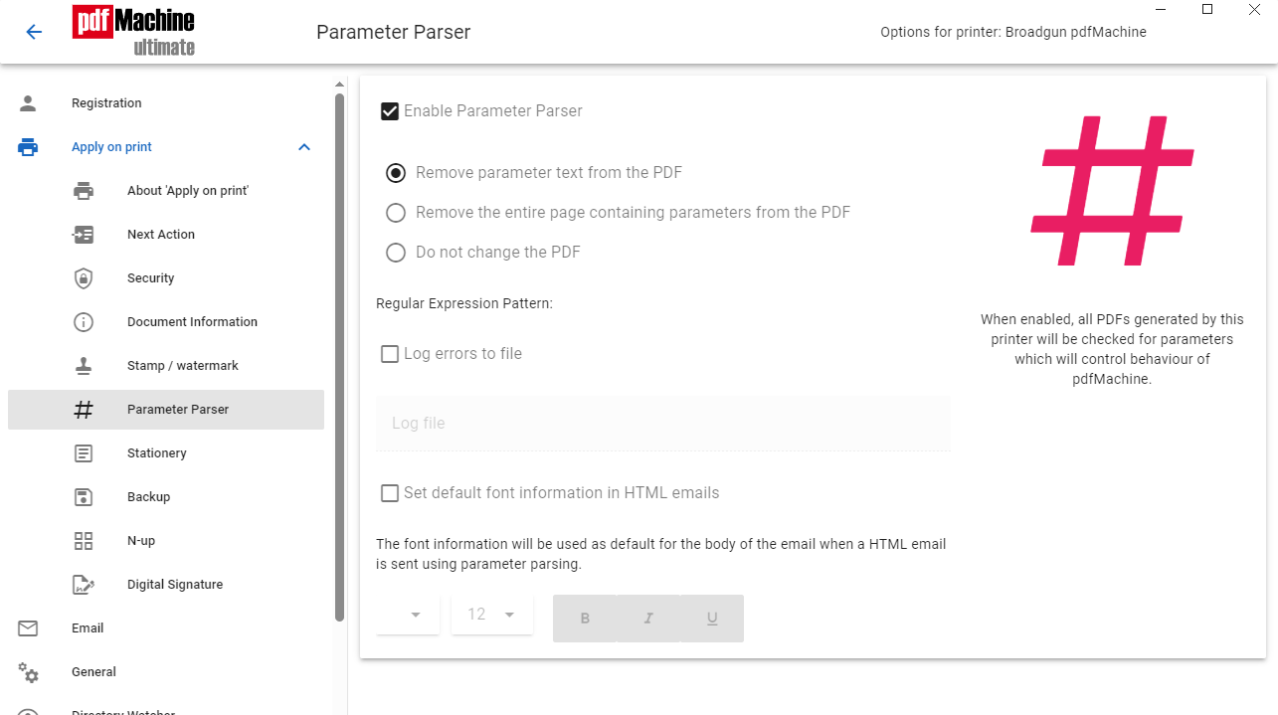The image size is (1278, 715).
Task: Open the Email menu item
Action: point(88,628)
